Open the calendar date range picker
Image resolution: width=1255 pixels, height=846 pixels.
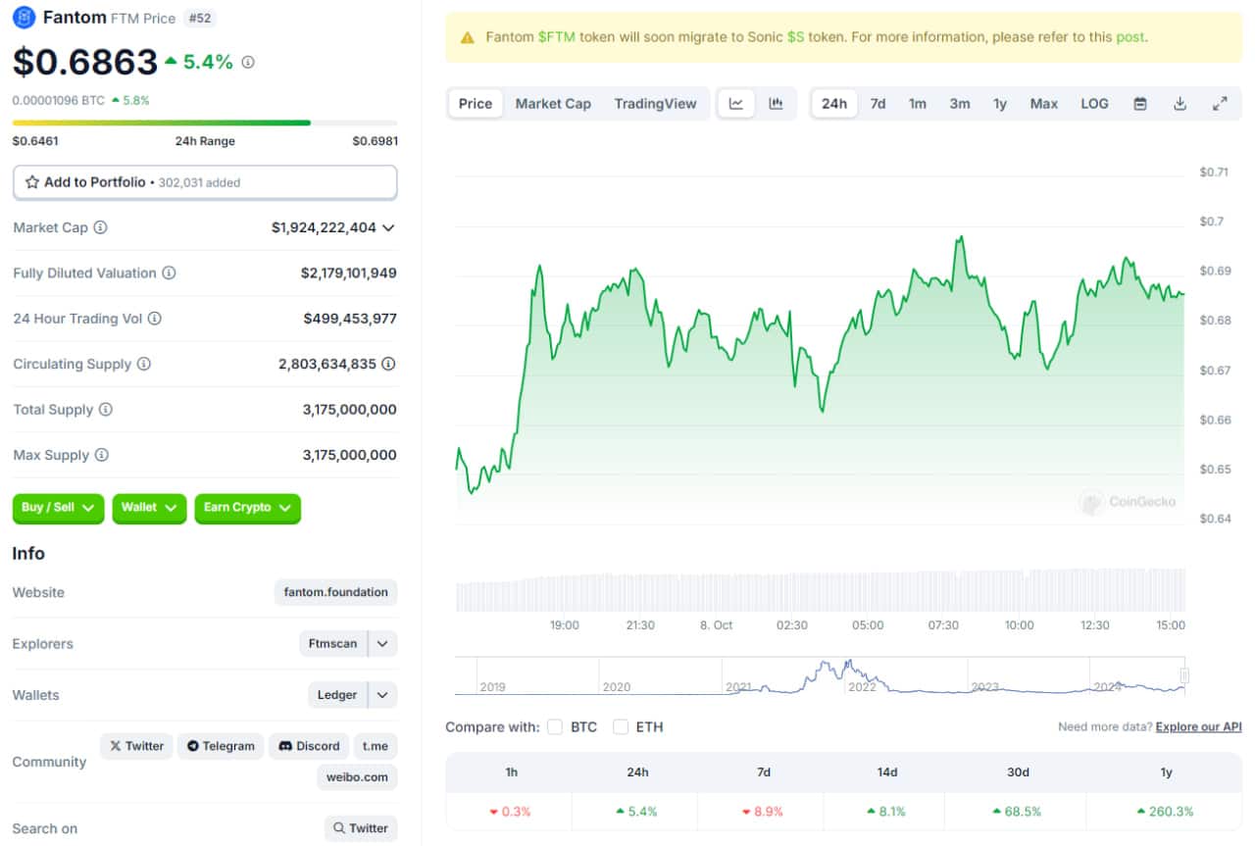(1140, 104)
